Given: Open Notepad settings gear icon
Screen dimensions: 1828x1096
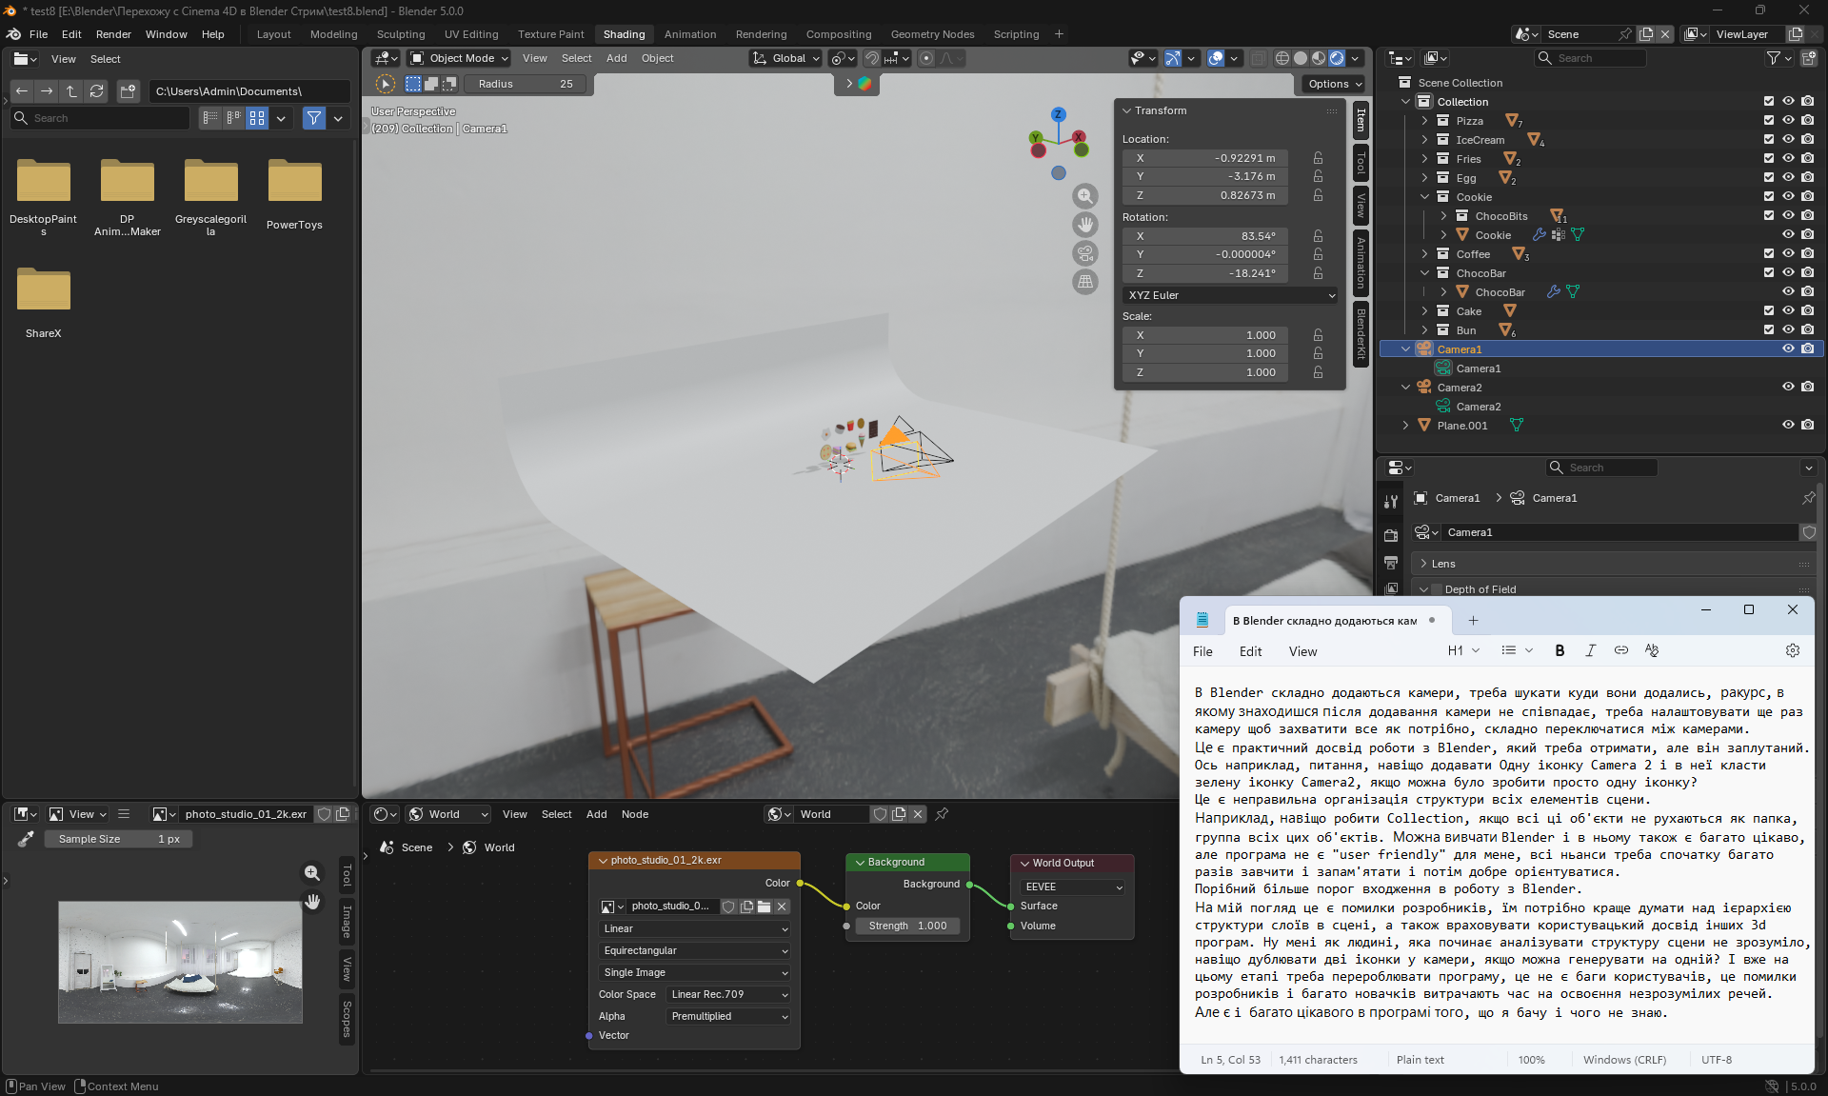Looking at the screenshot, I should coord(1793,650).
